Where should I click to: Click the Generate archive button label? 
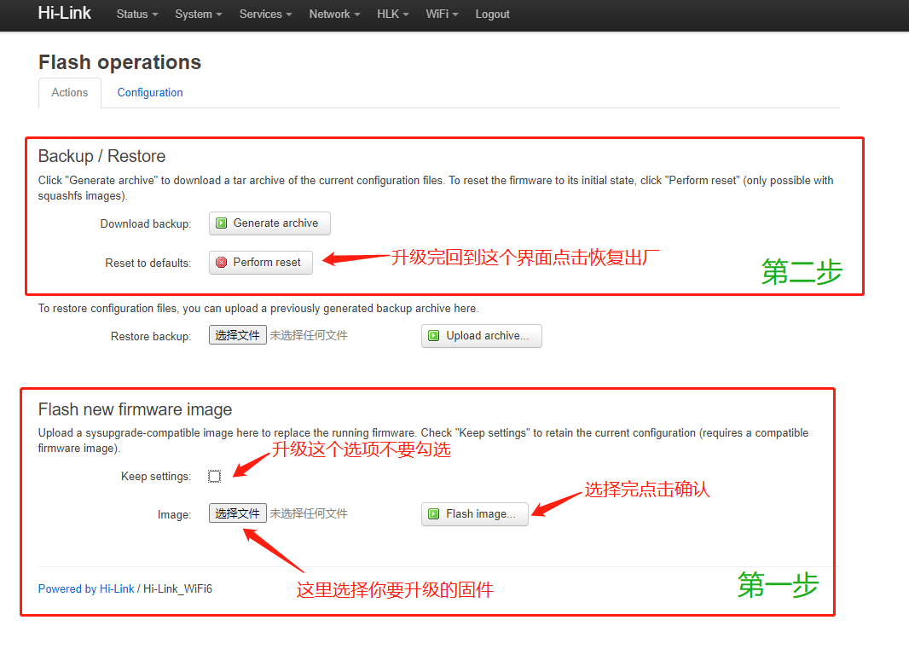tap(275, 223)
